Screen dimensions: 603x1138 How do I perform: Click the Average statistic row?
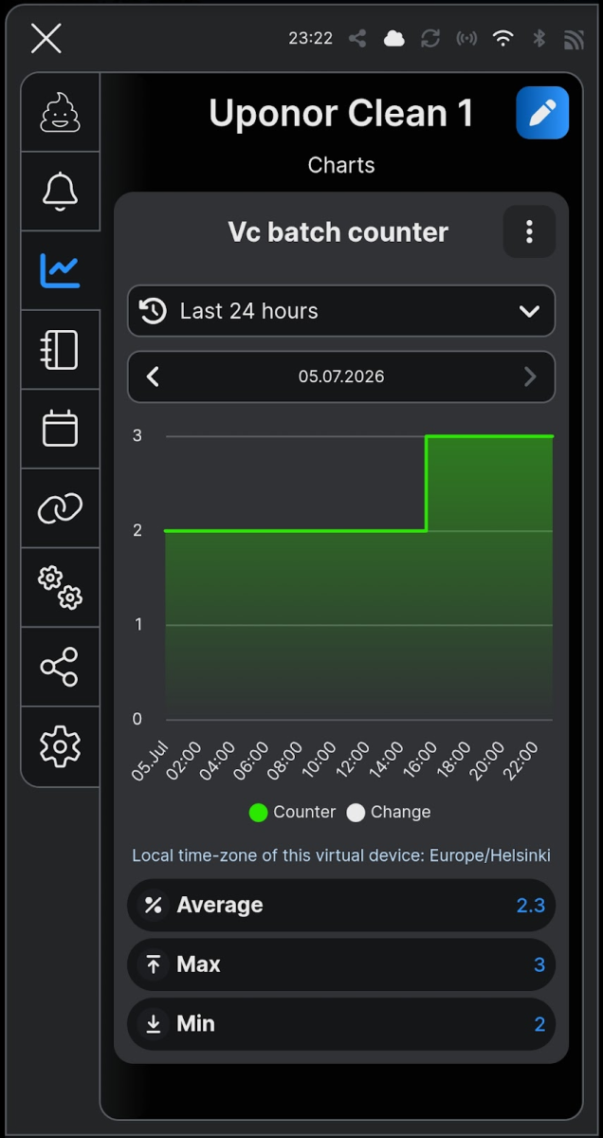pos(341,905)
